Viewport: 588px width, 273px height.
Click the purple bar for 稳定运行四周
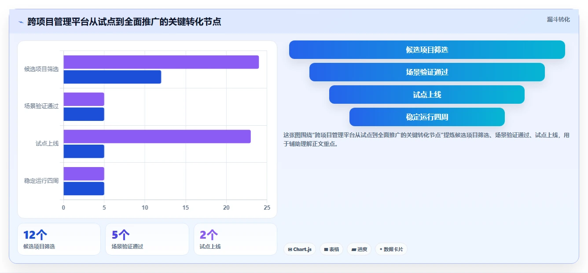(x=84, y=174)
